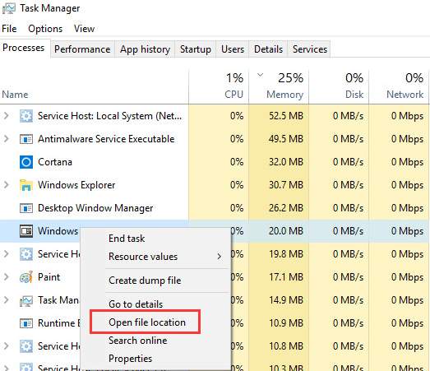Image resolution: width=430 pixels, height=371 pixels.
Task: Select the Cortana process name
Action: point(55,162)
